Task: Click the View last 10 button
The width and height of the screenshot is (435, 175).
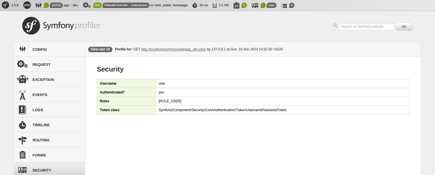Action: (100, 49)
